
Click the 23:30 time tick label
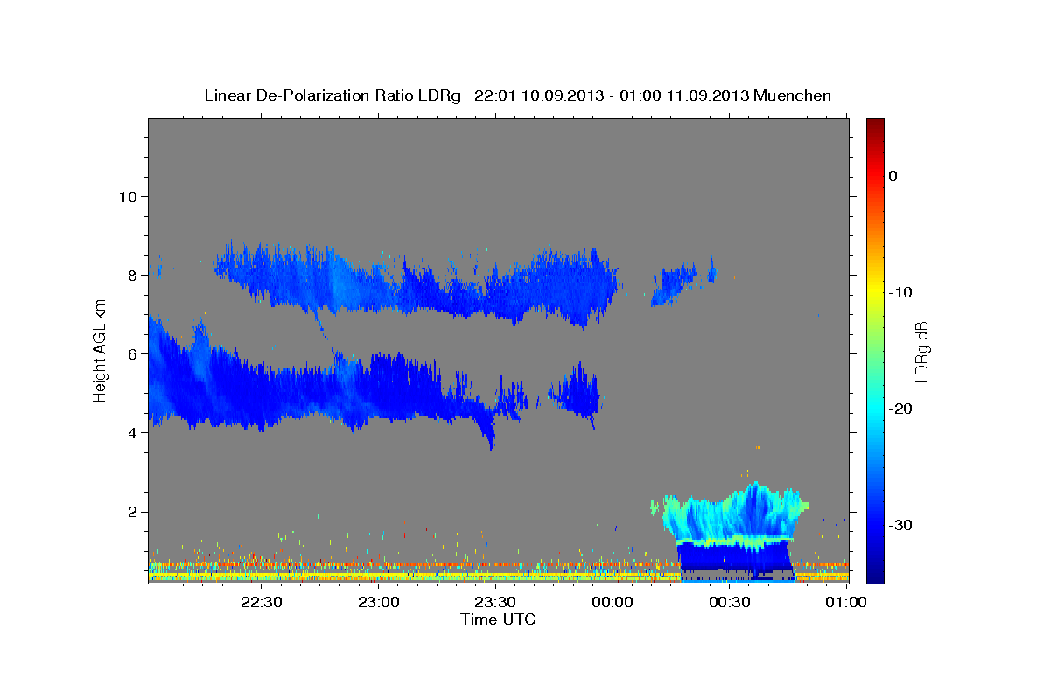[495, 602]
